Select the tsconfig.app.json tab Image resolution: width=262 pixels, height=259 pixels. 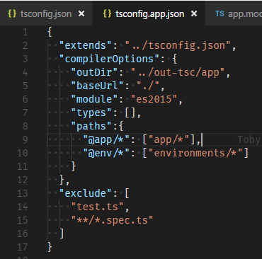149,14
